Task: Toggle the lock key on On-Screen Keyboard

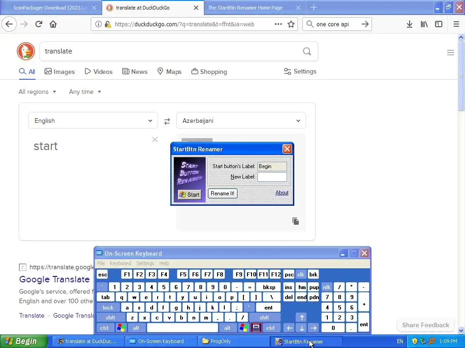Action: pyautogui.click(x=108, y=308)
